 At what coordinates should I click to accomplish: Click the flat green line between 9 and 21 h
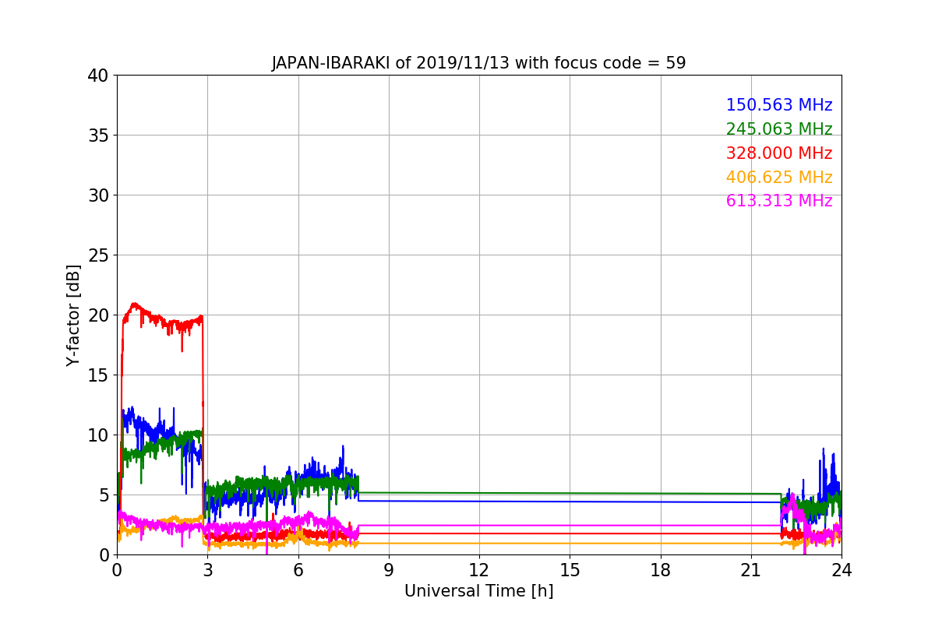pos(569,493)
